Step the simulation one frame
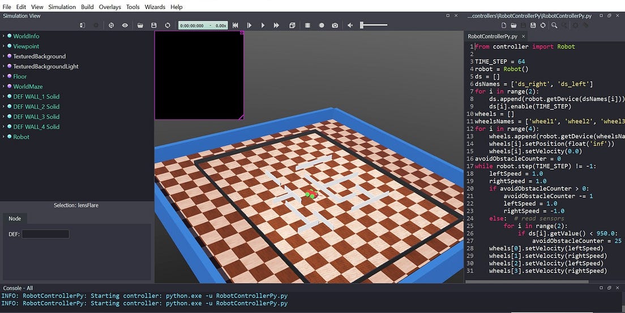This screenshot has height=313, width=625. 249,25
